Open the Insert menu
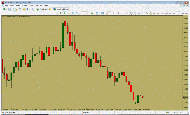Screen dimensions: 190x115 point(18,5)
